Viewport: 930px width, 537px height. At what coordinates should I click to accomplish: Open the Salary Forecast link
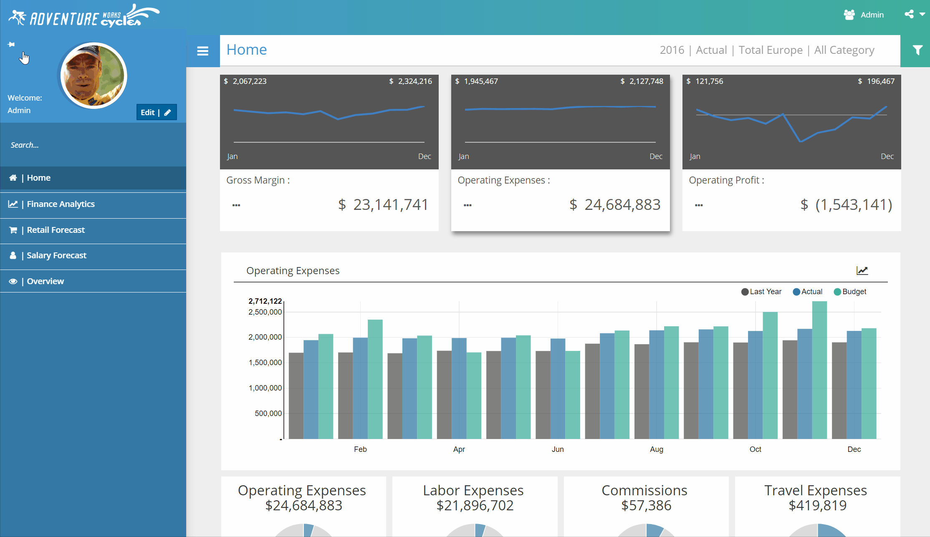point(56,255)
